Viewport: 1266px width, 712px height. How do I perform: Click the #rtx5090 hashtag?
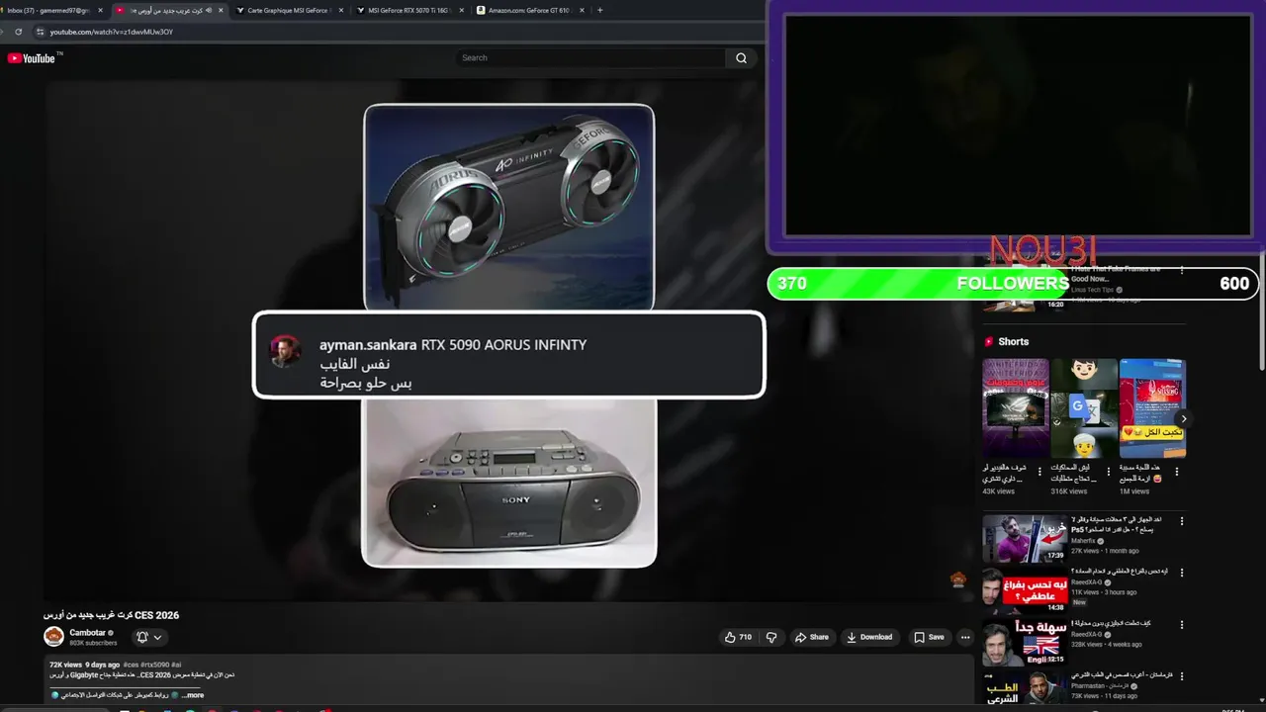pos(155,665)
